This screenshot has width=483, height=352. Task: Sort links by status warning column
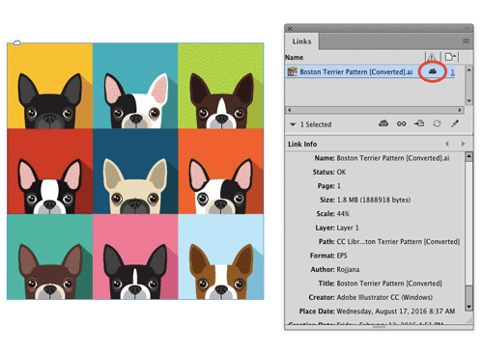431,57
